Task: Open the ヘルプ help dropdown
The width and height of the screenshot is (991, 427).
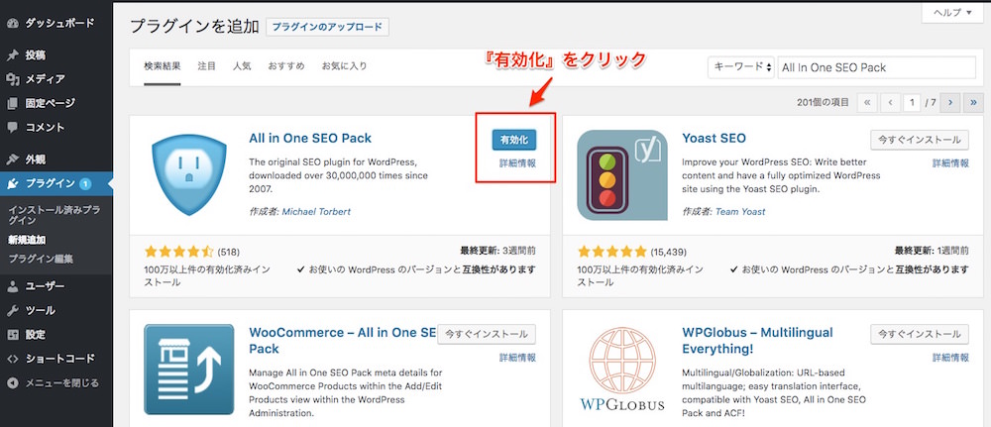Action: (951, 13)
